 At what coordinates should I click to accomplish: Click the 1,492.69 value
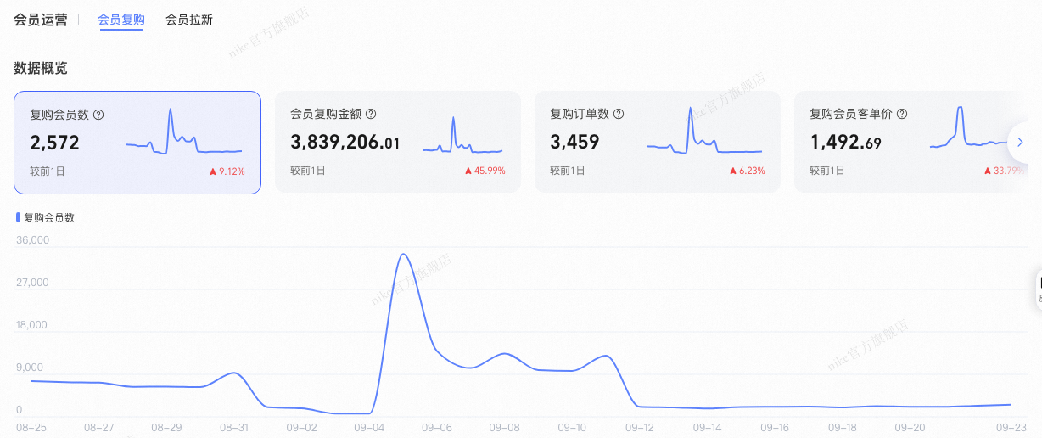(845, 142)
